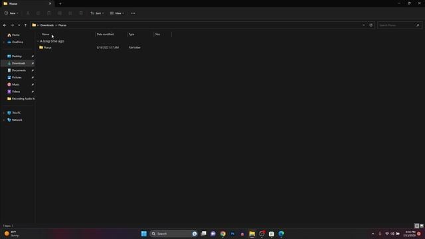Expand the This PC tree node

pos(3,113)
